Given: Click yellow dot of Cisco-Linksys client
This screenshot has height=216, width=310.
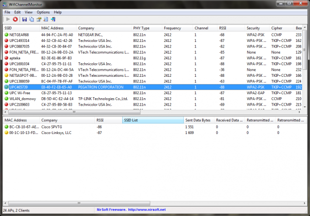Looking at the screenshot, I should pos(6,133).
